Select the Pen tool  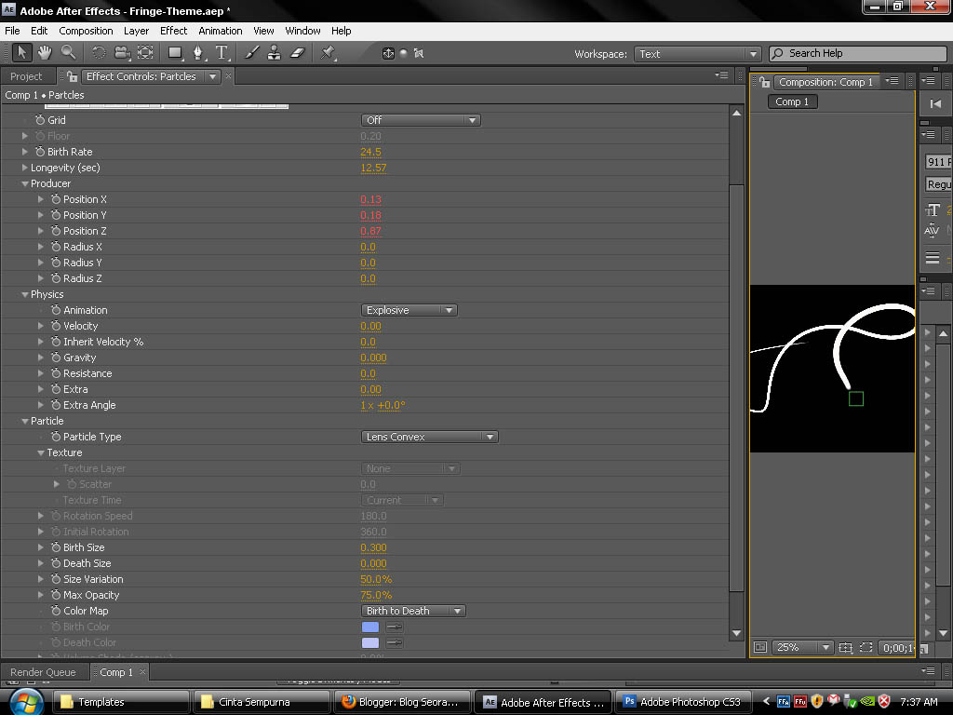[x=198, y=53]
